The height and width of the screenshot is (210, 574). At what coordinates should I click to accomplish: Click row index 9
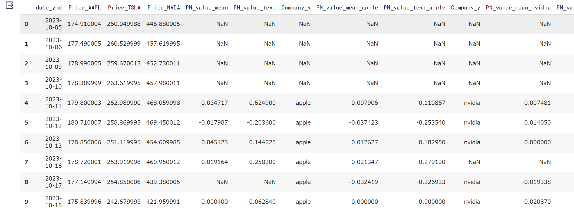[26, 202]
